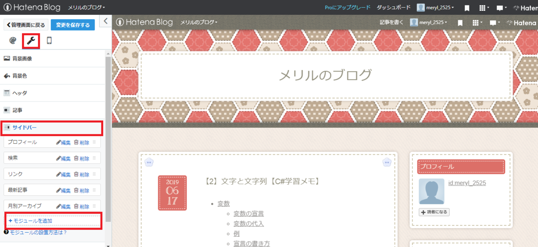Delete the 月別アーカイブ module
The image size is (538, 247).
click(82, 206)
